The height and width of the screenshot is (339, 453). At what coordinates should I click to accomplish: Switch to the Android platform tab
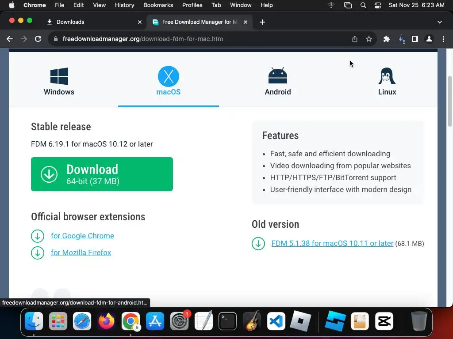pyautogui.click(x=278, y=81)
